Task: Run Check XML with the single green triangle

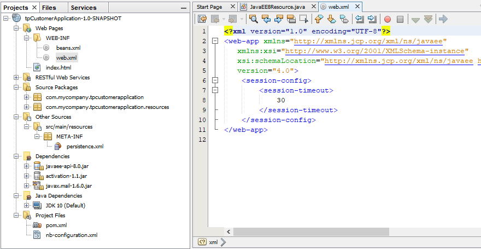Action: [x=415, y=20]
